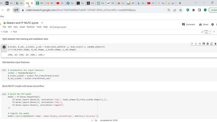
Task: Open the page zoom magnifier in the address bar
Action: pyautogui.click(x=169, y=10)
